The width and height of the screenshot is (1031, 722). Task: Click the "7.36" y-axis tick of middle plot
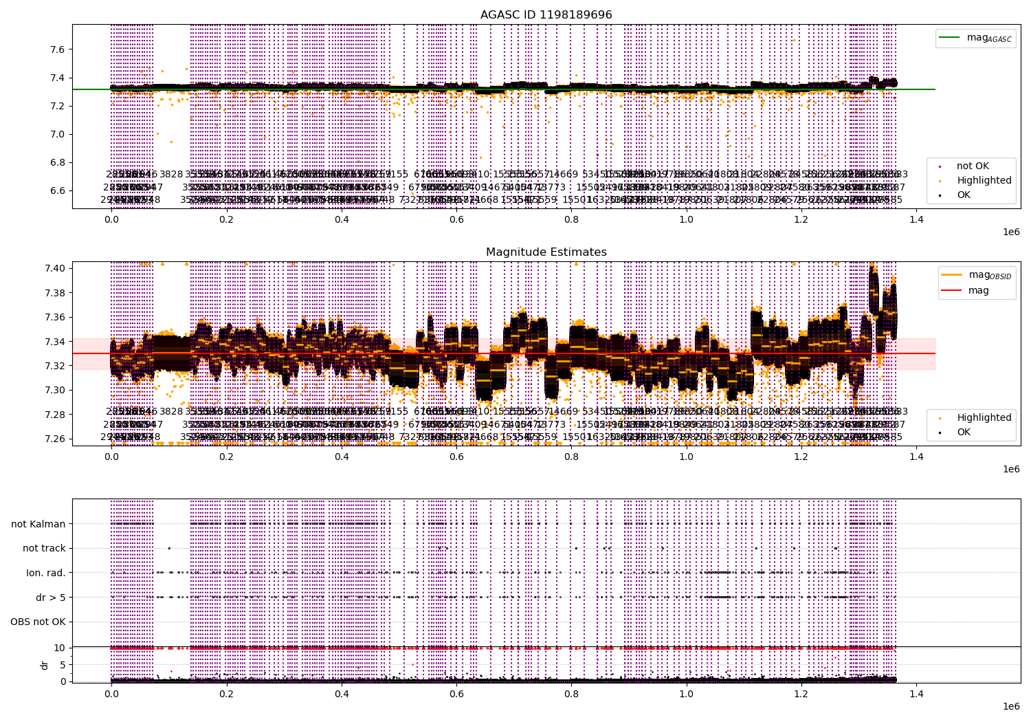tap(54, 317)
